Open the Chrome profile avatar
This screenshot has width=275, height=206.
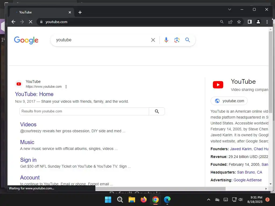(258, 22)
